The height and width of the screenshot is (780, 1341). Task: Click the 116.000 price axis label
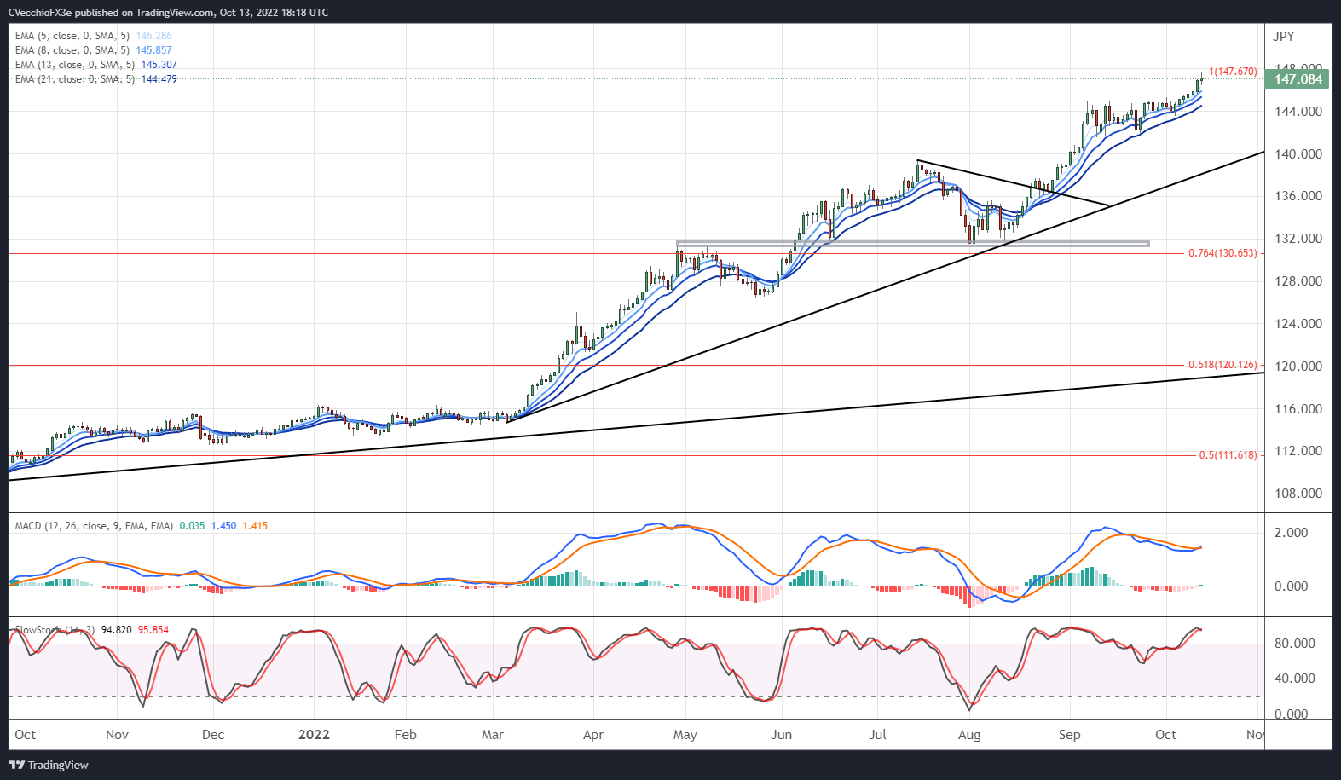coord(1298,409)
